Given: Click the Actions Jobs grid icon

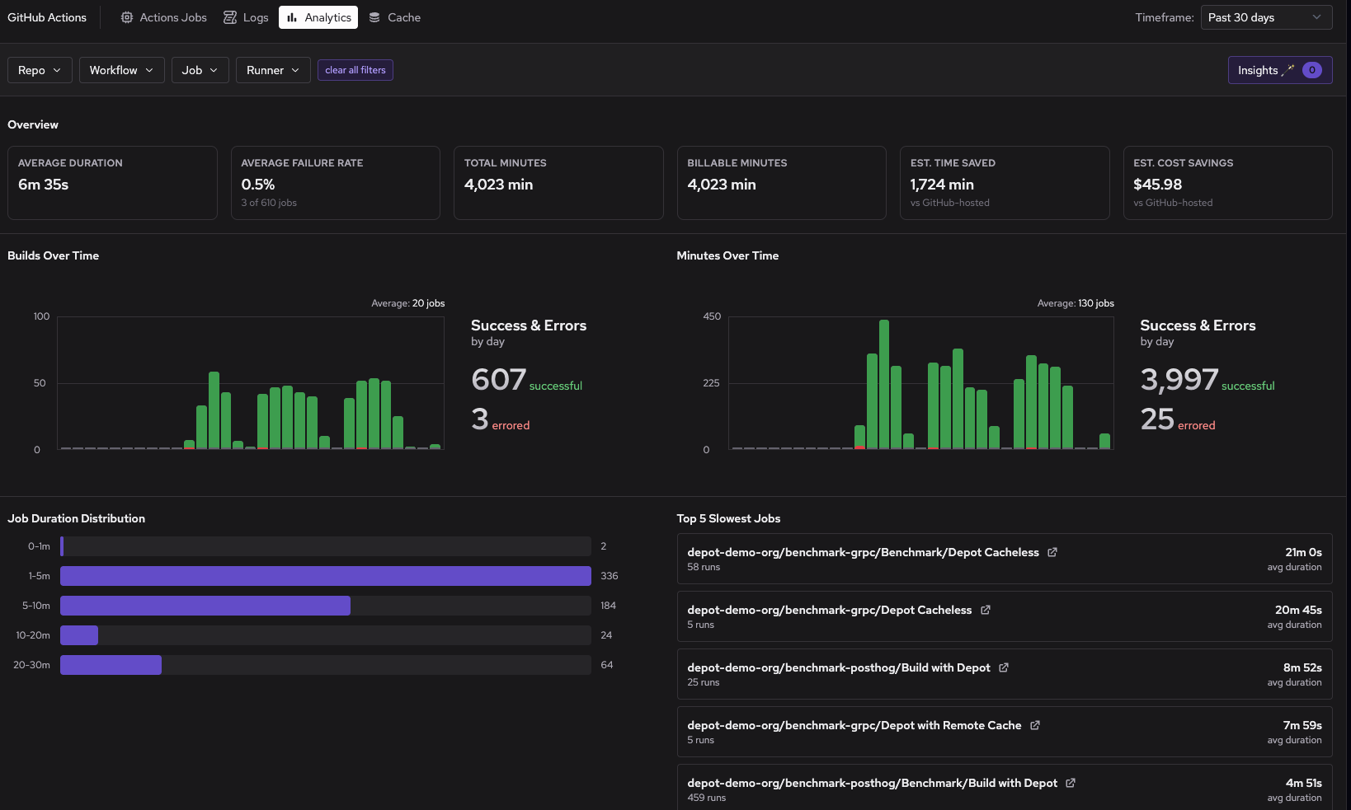Looking at the screenshot, I should pos(125,17).
